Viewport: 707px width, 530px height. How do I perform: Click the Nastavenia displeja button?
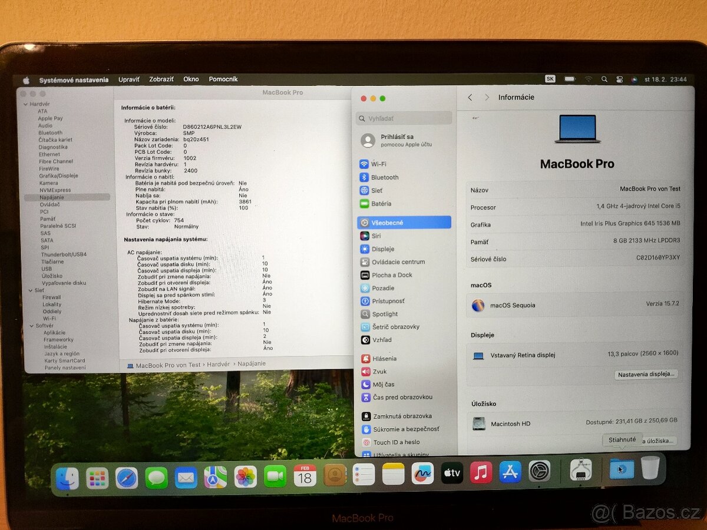pos(646,374)
